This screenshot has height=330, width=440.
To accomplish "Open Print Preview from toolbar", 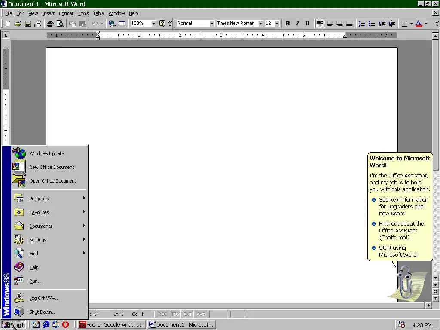I will pos(60,24).
